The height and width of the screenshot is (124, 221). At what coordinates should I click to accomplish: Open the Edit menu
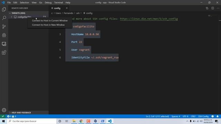pyautogui.click(x=15, y=2)
